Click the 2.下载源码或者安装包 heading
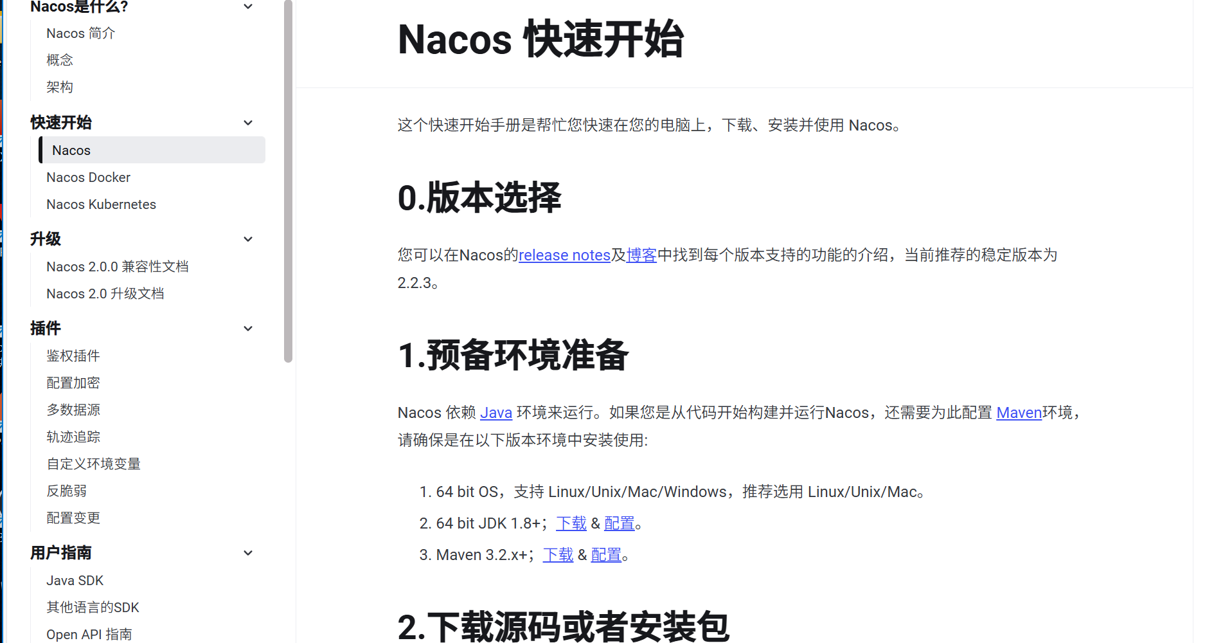The height and width of the screenshot is (643, 1205). 564,627
